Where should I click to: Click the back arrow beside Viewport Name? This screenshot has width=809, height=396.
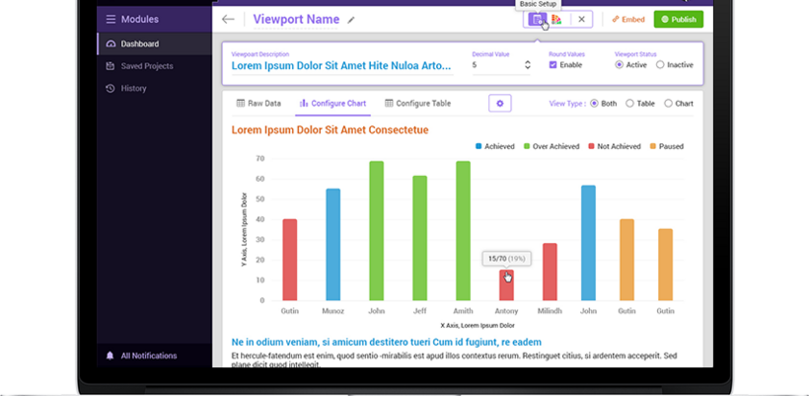(x=228, y=20)
